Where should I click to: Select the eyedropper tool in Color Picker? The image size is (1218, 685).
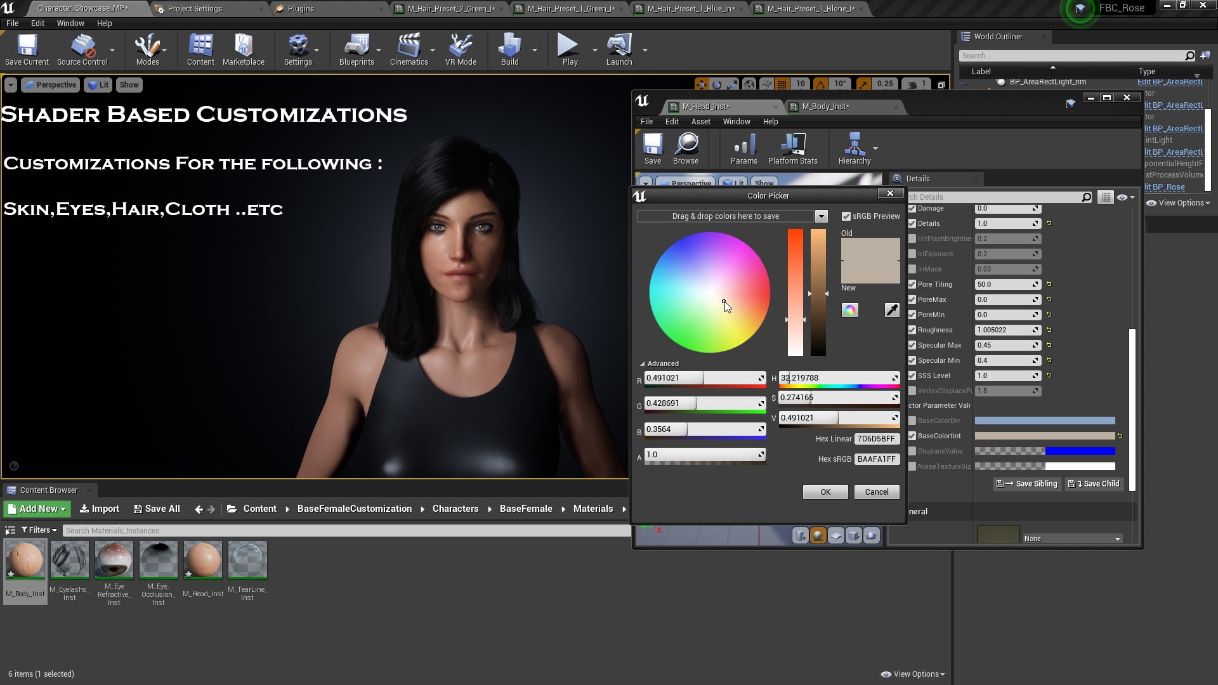click(892, 310)
